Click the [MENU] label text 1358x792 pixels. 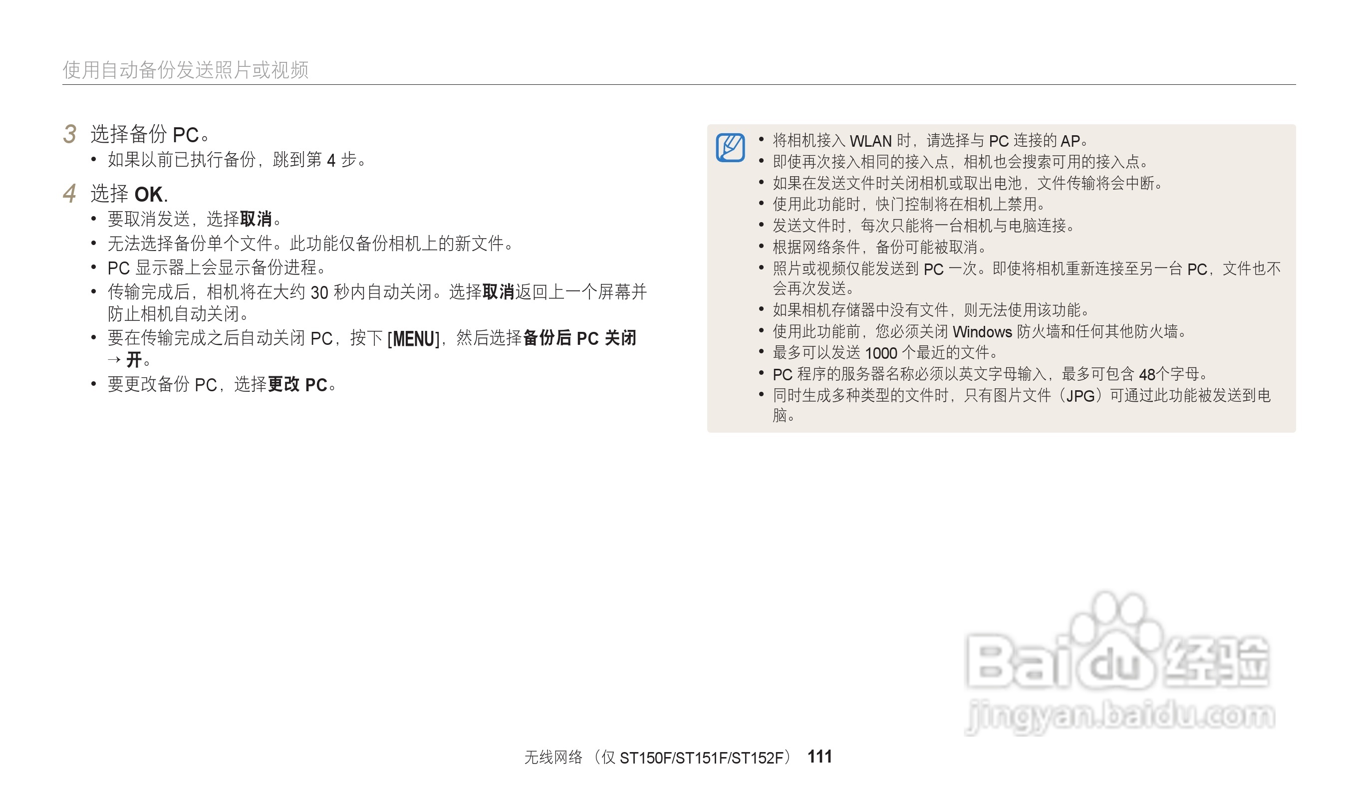point(413,339)
